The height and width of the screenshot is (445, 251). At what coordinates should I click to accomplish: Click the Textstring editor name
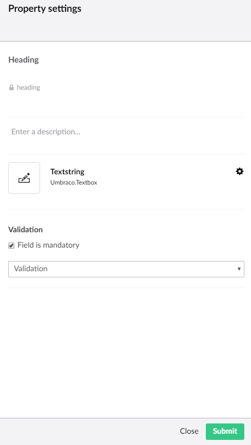pos(67,172)
